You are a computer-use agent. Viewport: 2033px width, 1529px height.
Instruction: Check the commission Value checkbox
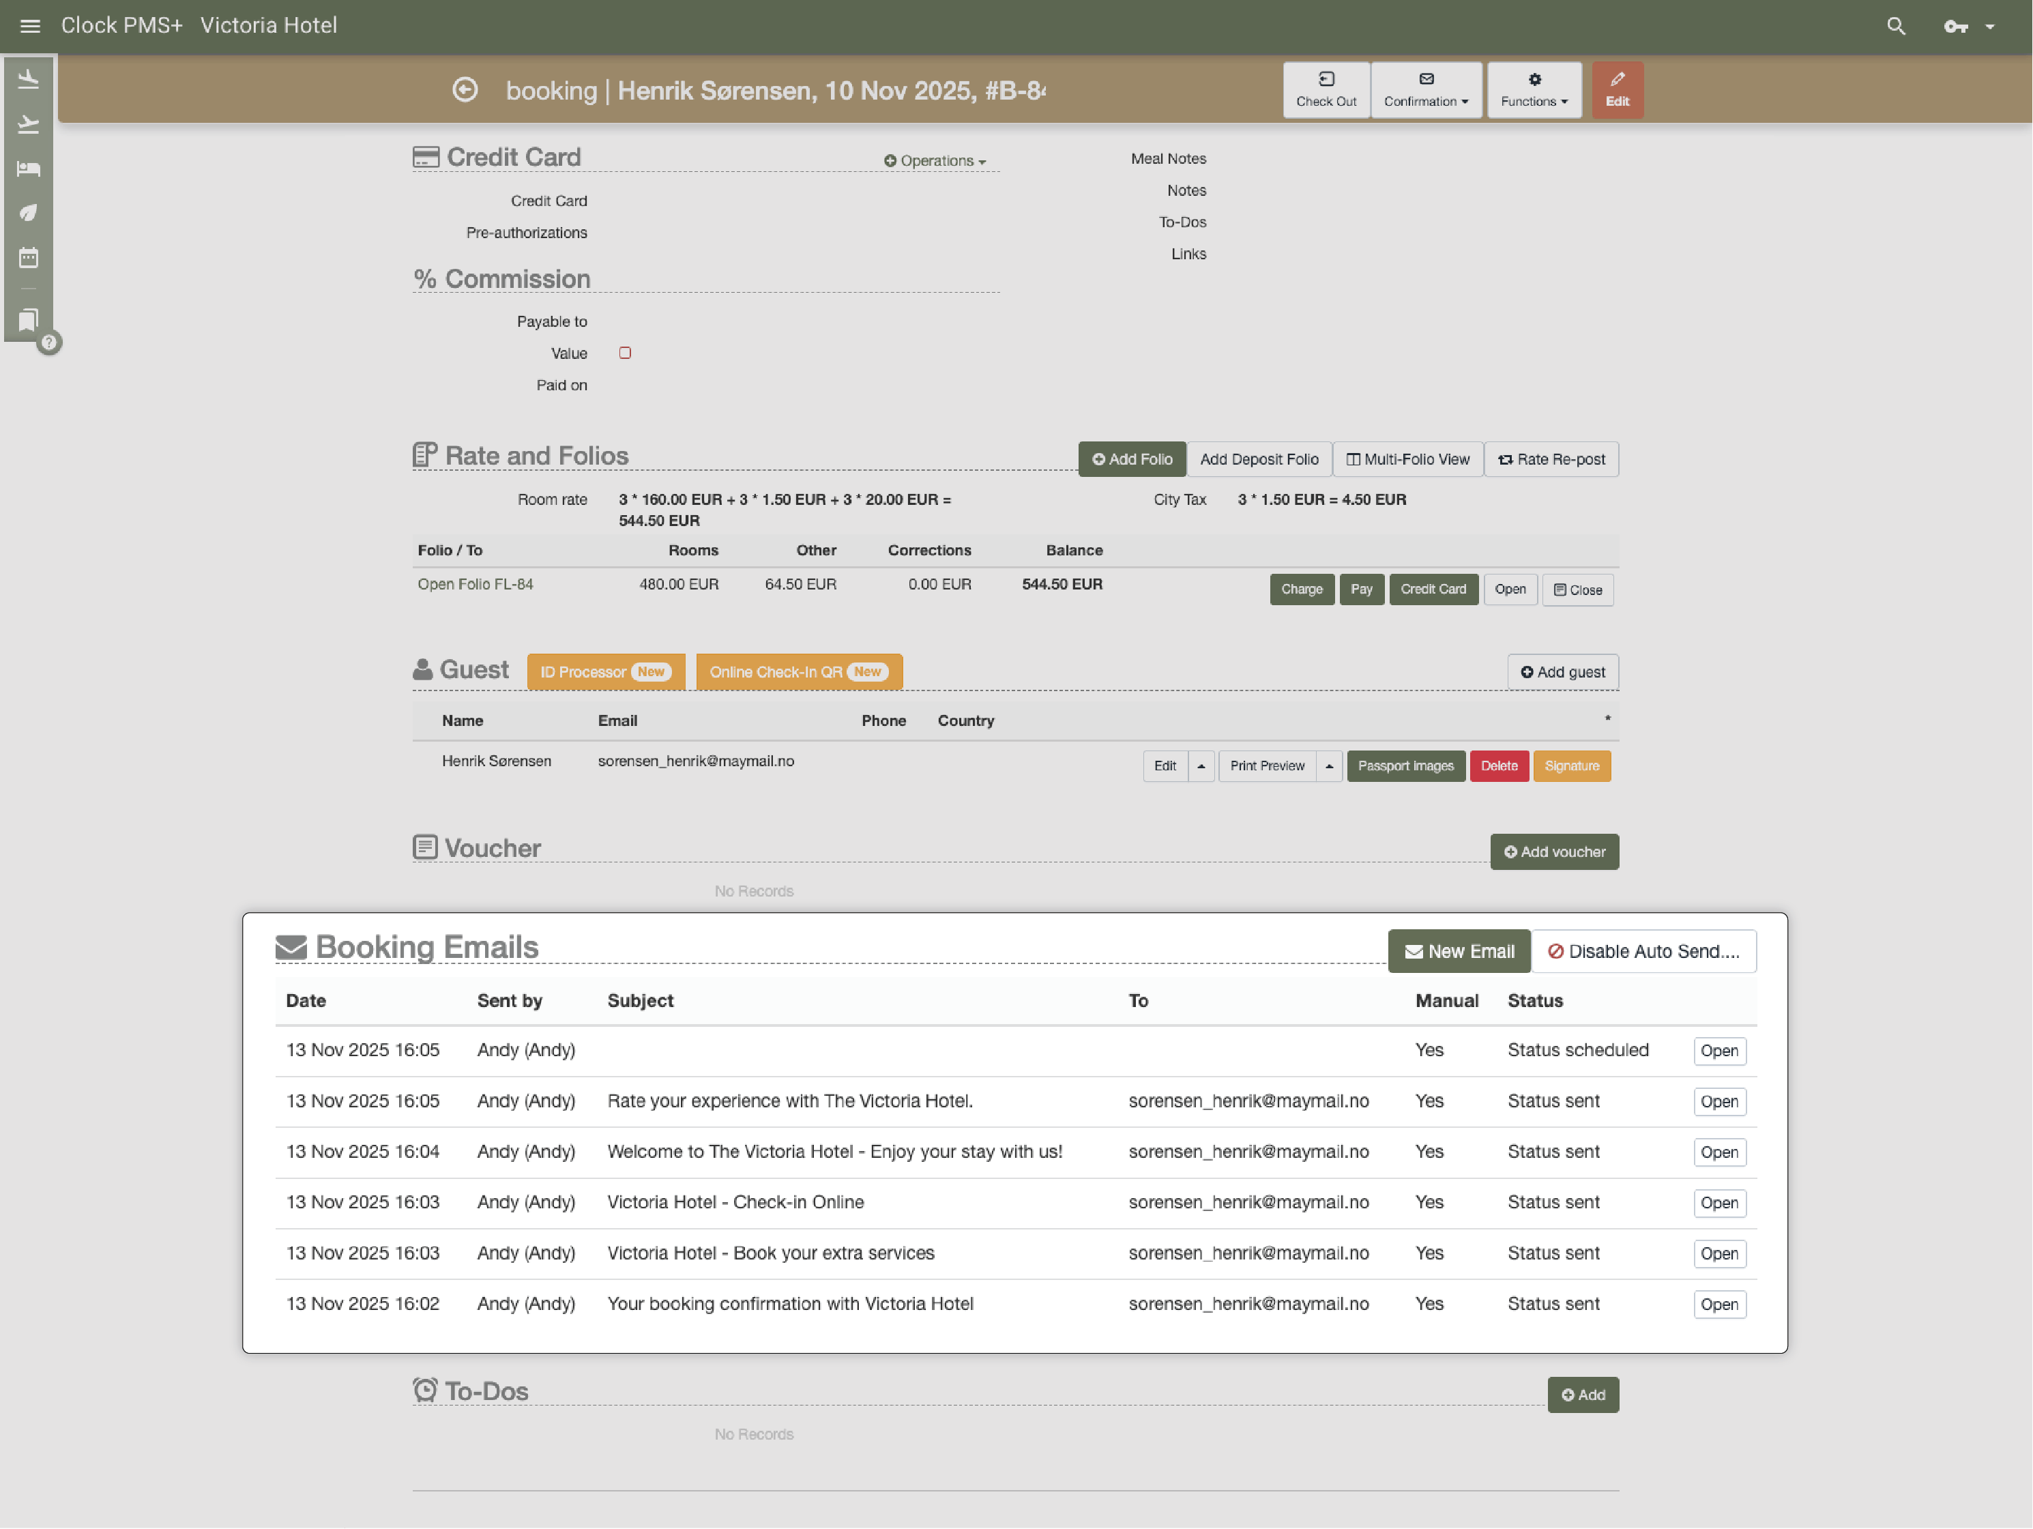point(625,352)
